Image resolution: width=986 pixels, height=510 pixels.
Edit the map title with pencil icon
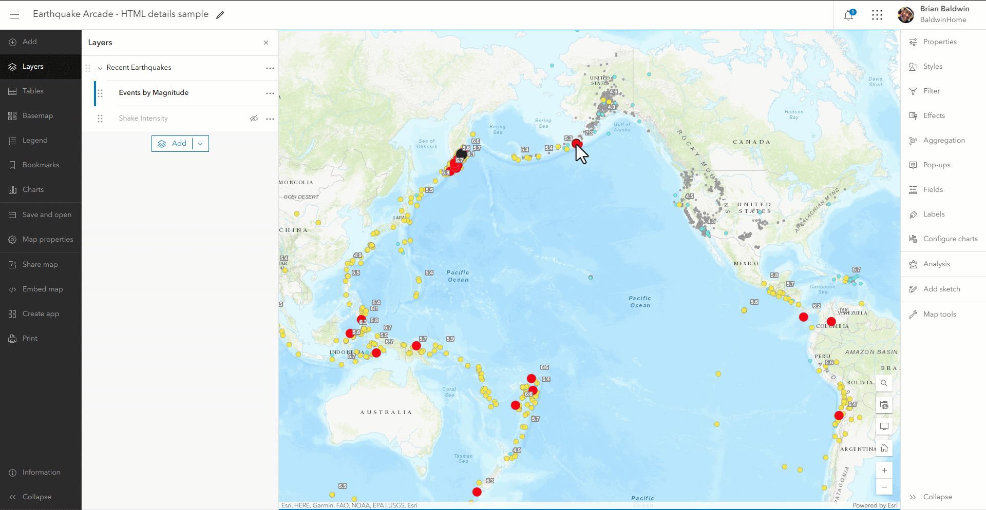[x=220, y=14]
